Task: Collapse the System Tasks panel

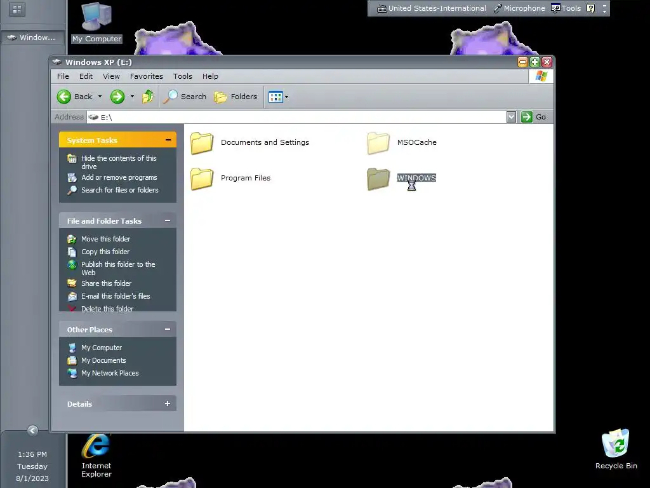Action: pos(168,140)
